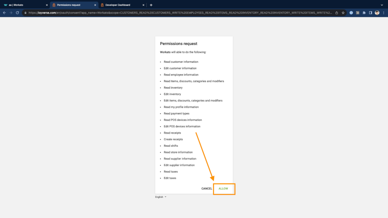
Task: Switch to the aa | Workato tab
Action: (23, 5)
